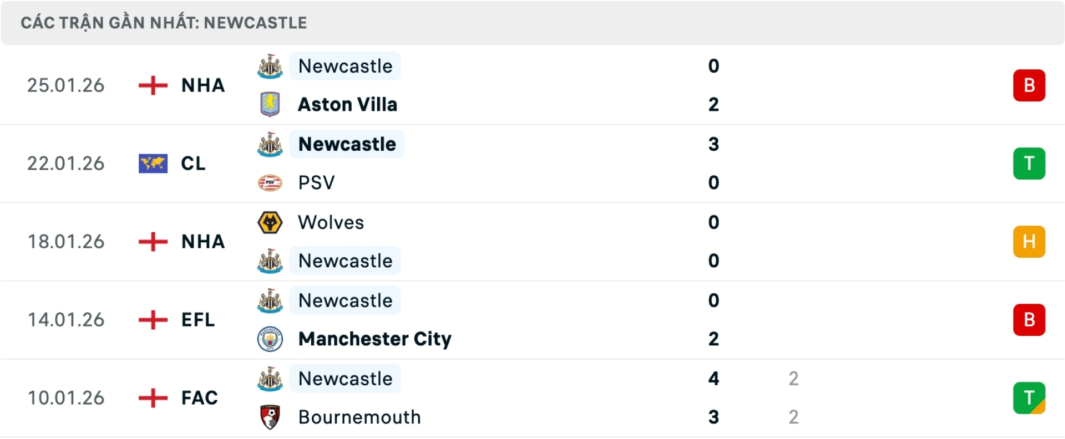
Task: Open the Bournemouth team link
Action: [x=359, y=417]
